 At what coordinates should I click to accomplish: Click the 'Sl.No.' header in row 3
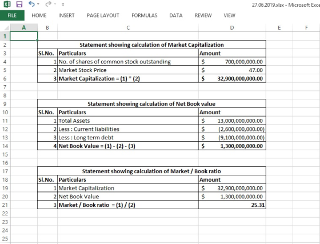[x=47, y=53]
